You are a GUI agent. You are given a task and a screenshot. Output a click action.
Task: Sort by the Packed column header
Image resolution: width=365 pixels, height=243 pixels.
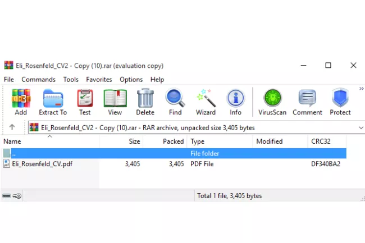pos(165,141)
